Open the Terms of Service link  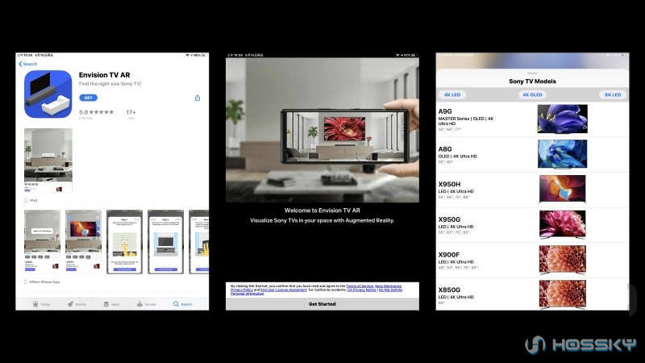click(x=360, y=286)
